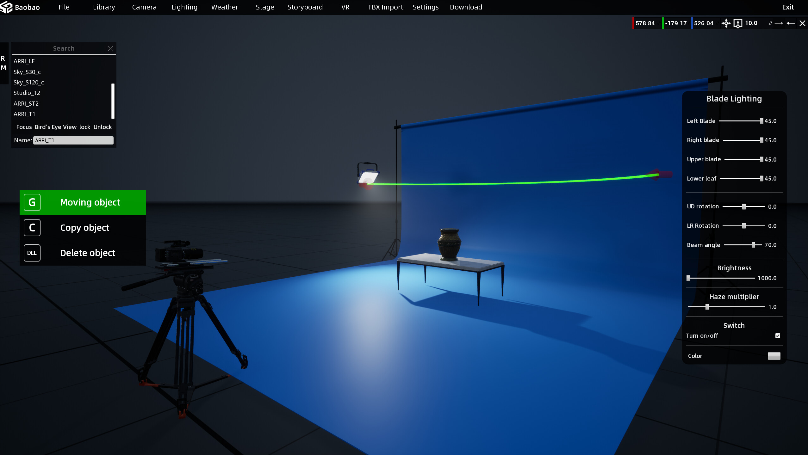Select ARRI_LF in the search list
Image resolution: width=808 pixels, height=455 pixels.
[24, 61]
